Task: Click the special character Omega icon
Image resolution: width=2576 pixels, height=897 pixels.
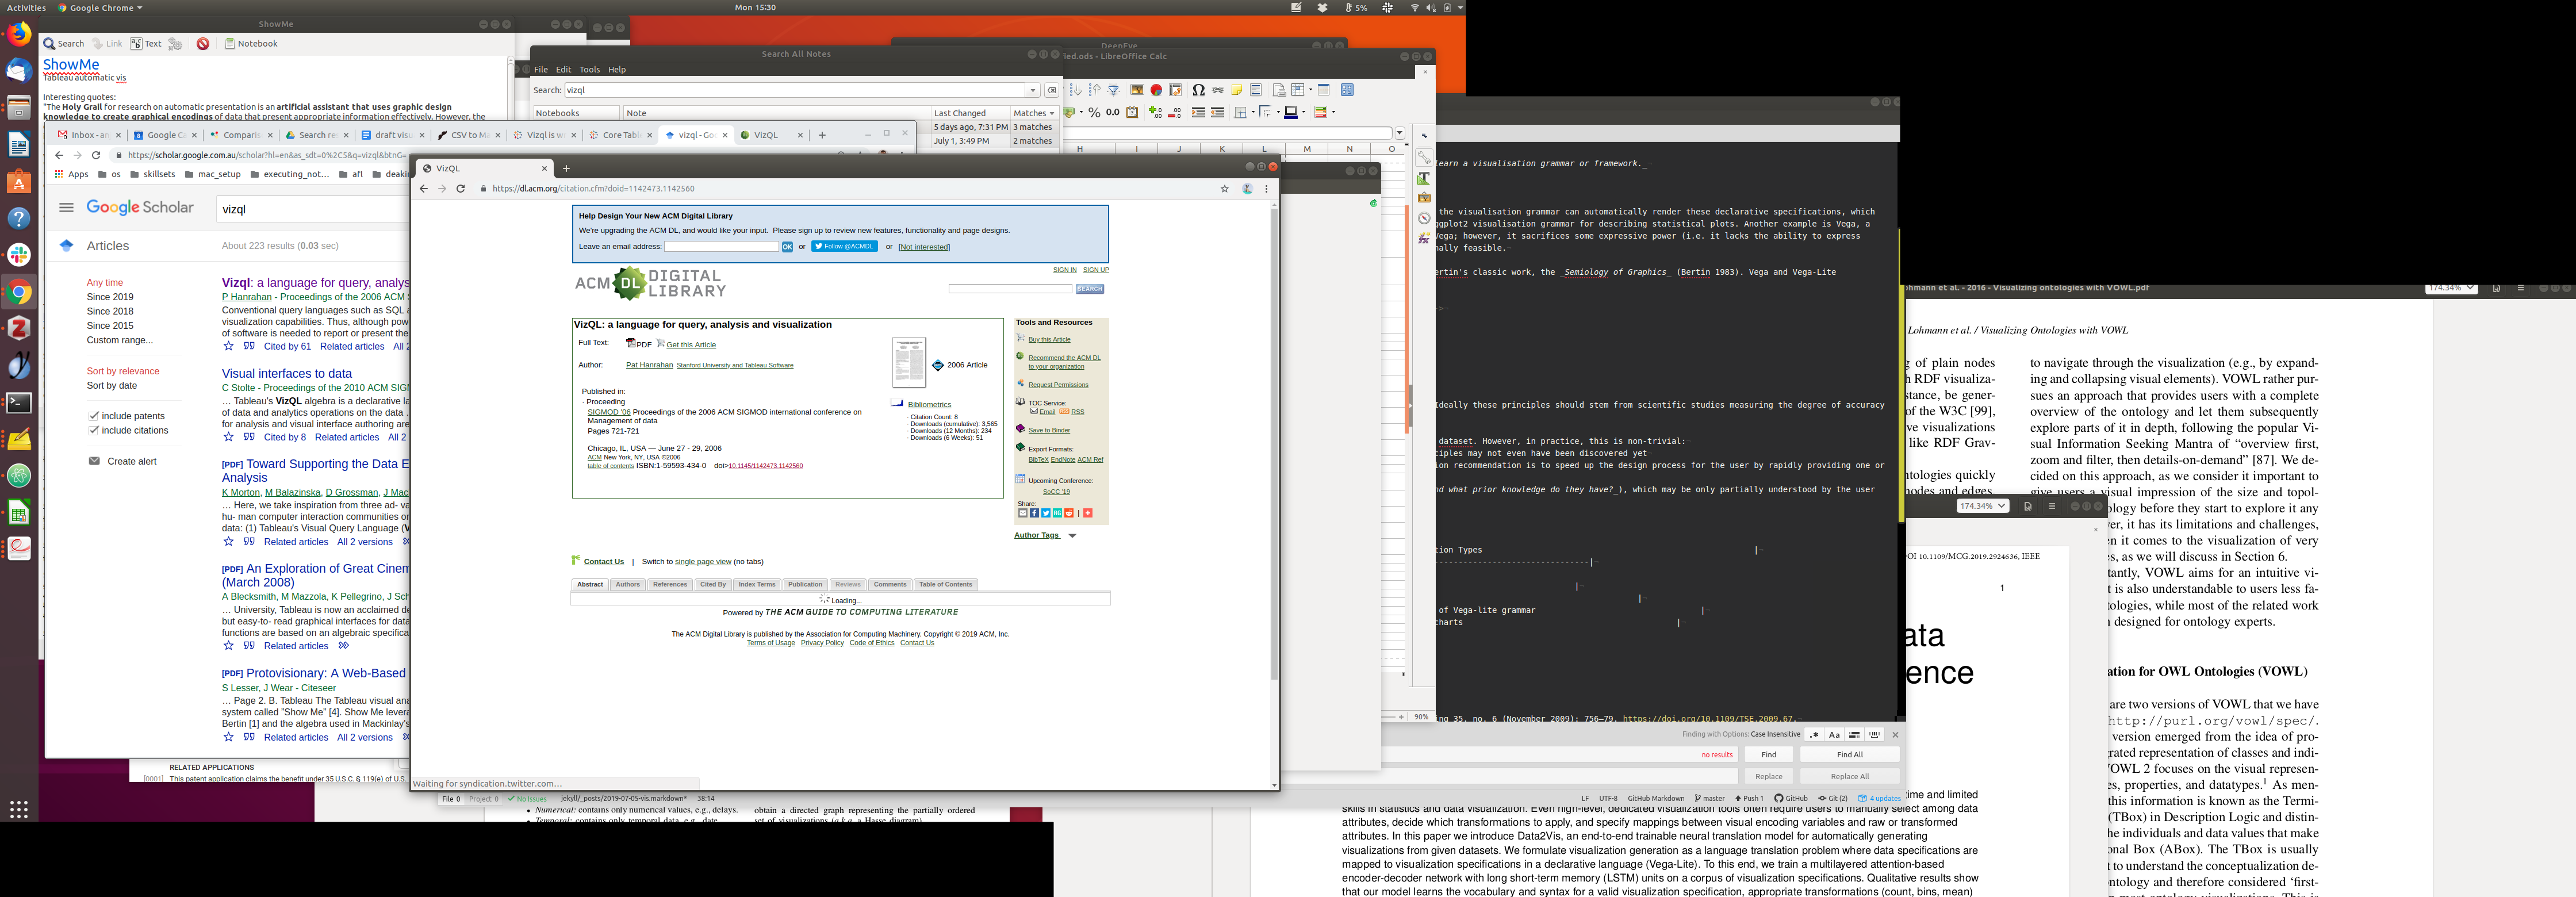Action: [1198, 90]
